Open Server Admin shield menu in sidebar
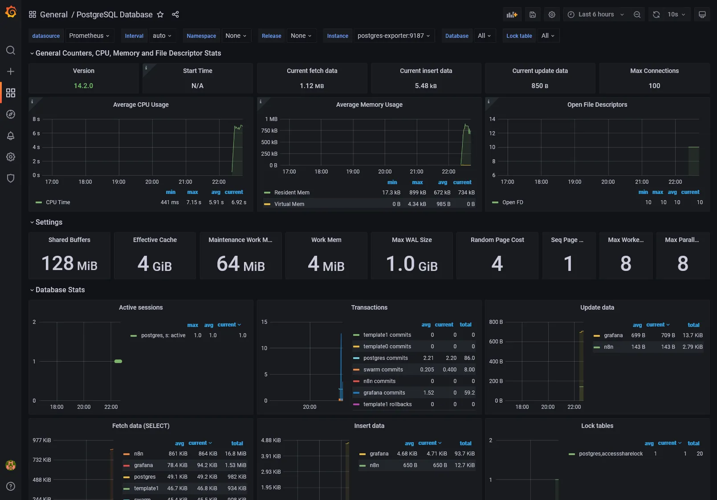Image resolution: width=717 pixels, height=500 pixels. 11,178
